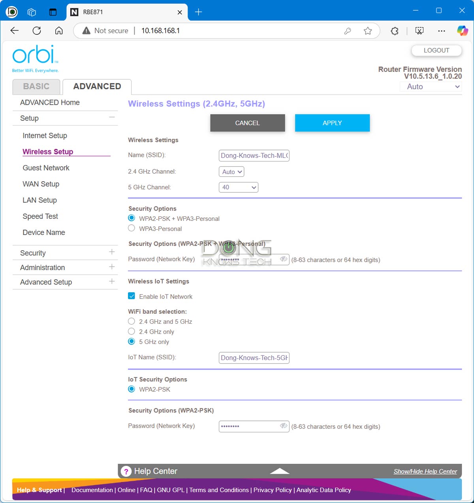Open the 5 GHz Channel dropdown
This screenshot has height=503, width=474.
click(x=238, y=187)
